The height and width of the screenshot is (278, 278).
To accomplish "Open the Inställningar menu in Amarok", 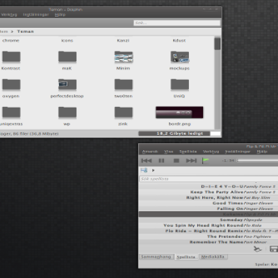I will (238, 152).
